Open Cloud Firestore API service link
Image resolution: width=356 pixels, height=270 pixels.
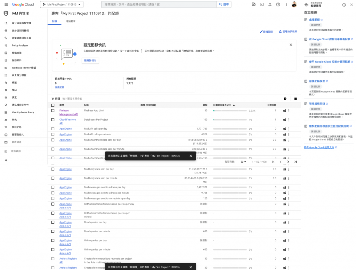coord(67,121)
